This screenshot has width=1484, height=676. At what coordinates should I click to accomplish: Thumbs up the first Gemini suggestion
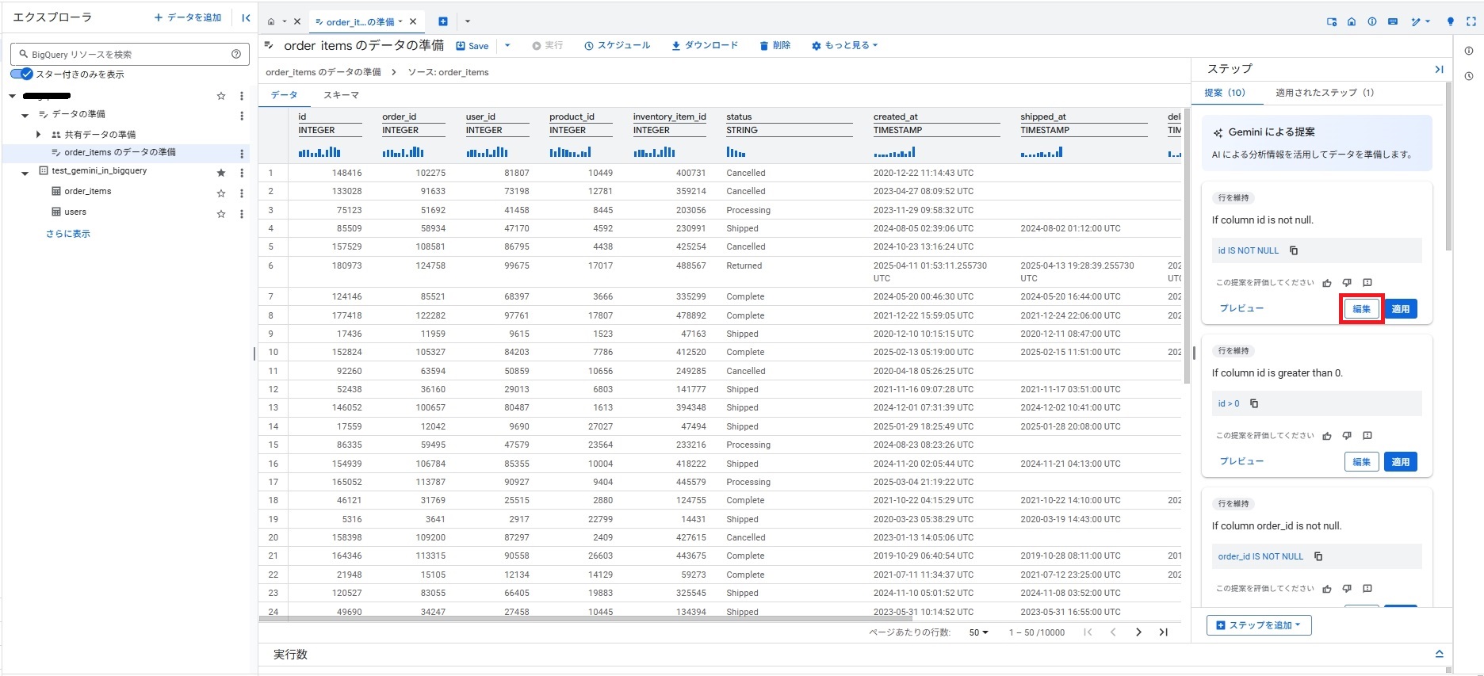point(1327,283)
